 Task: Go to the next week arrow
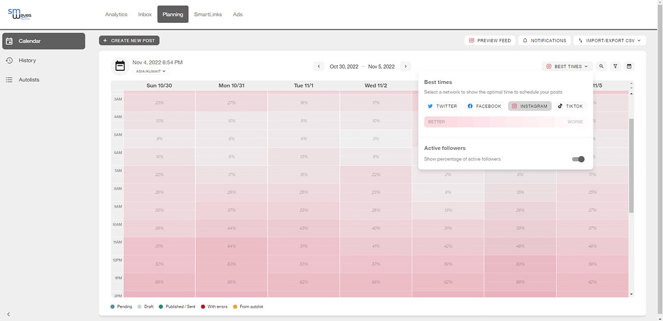[x=405, y=66]
